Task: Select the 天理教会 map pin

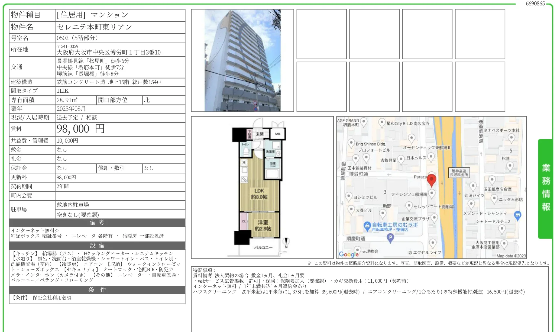Action: [358, 250]
